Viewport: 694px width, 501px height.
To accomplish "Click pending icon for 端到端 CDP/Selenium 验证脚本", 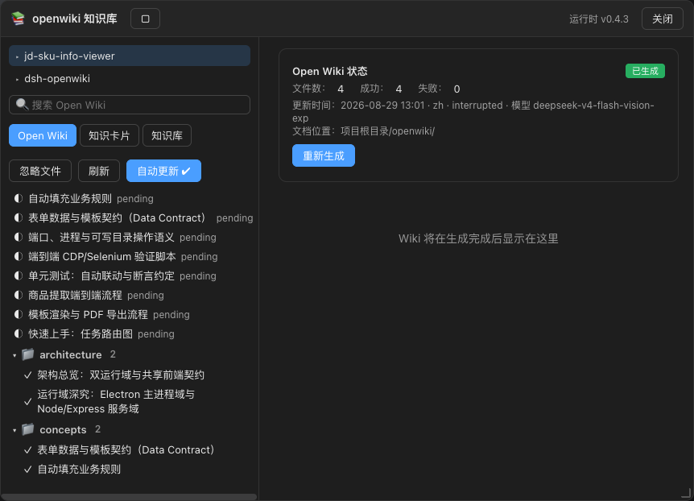I will coord(19,256).
